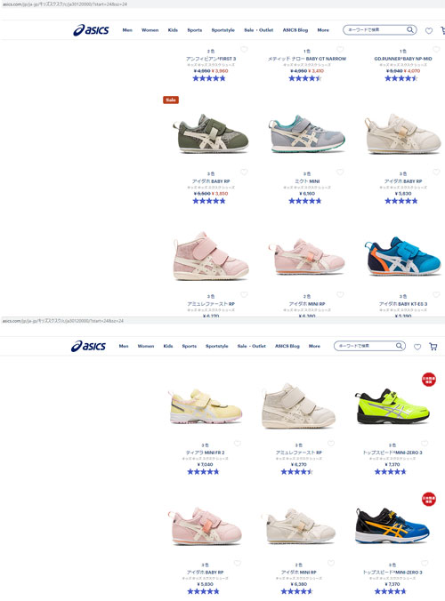
Task: Click the shopping cart icon in the lower header
Action: pos(433,347)
